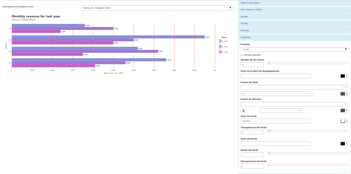Open the Posición dropdown showing Al lado
Viewport: 351px width, 174px height.
294,49
